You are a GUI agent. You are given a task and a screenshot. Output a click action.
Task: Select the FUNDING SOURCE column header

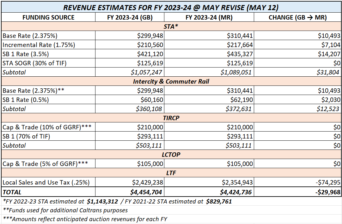click(48, 17)
